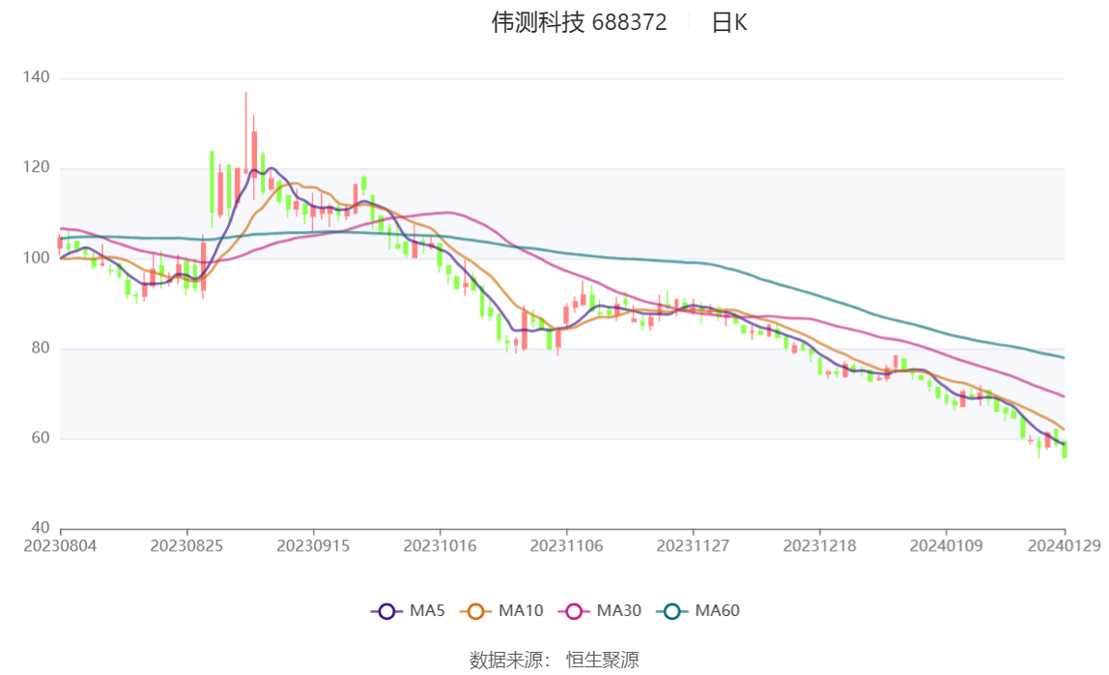Click the 140 price axis label
Viewport: 1109px width, 675px height.
[36, 77]
